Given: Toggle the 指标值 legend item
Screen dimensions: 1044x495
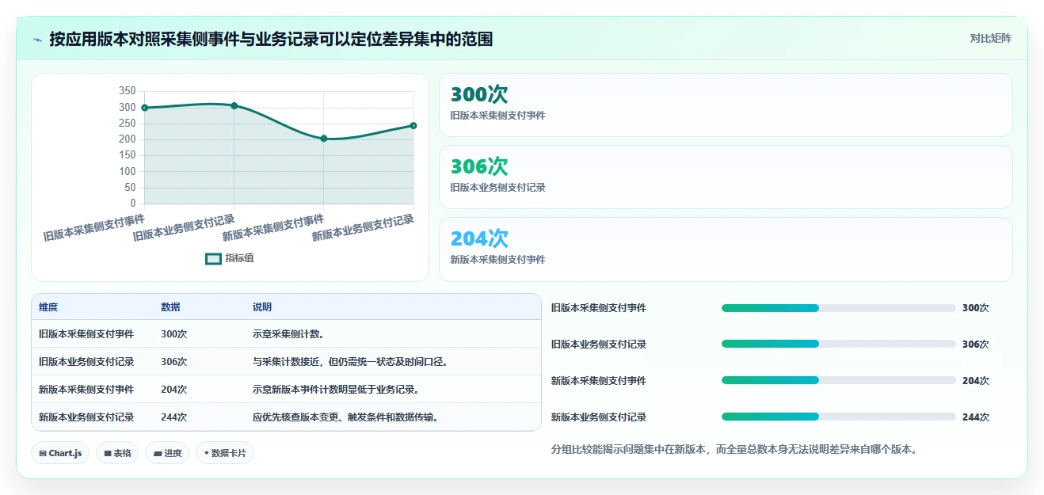Looking at the screenshot, I should tap(230, 258).
